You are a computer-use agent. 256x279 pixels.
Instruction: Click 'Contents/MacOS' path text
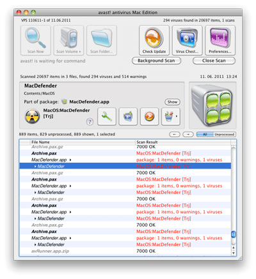pyautogui.click(x=39, y=93)
